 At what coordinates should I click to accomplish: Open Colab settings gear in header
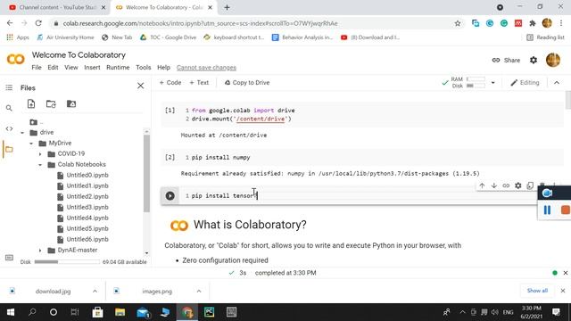534,60
